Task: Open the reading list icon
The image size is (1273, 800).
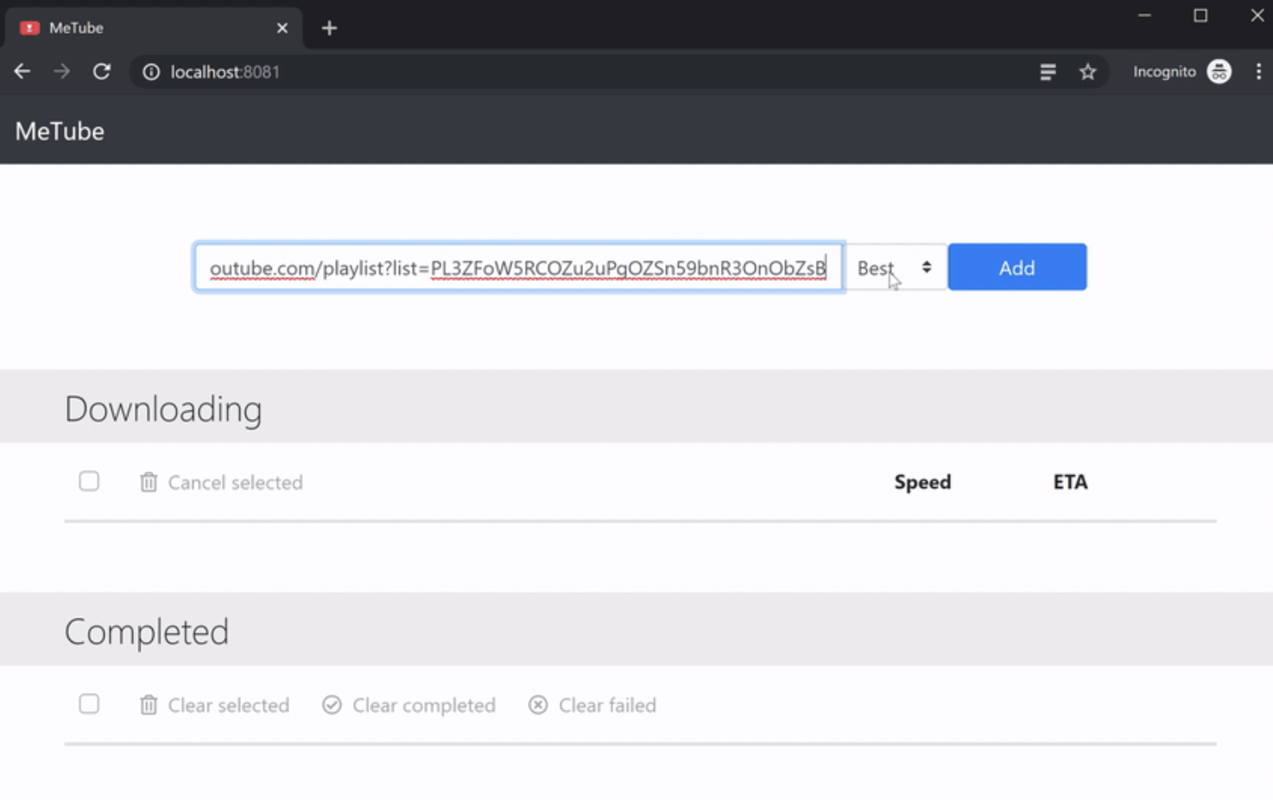Action: [x=1047, y=71]
